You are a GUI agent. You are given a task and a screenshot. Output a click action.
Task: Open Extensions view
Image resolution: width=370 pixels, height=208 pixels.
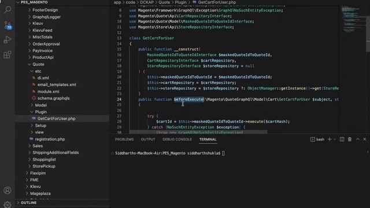click(x=8, y=55)
